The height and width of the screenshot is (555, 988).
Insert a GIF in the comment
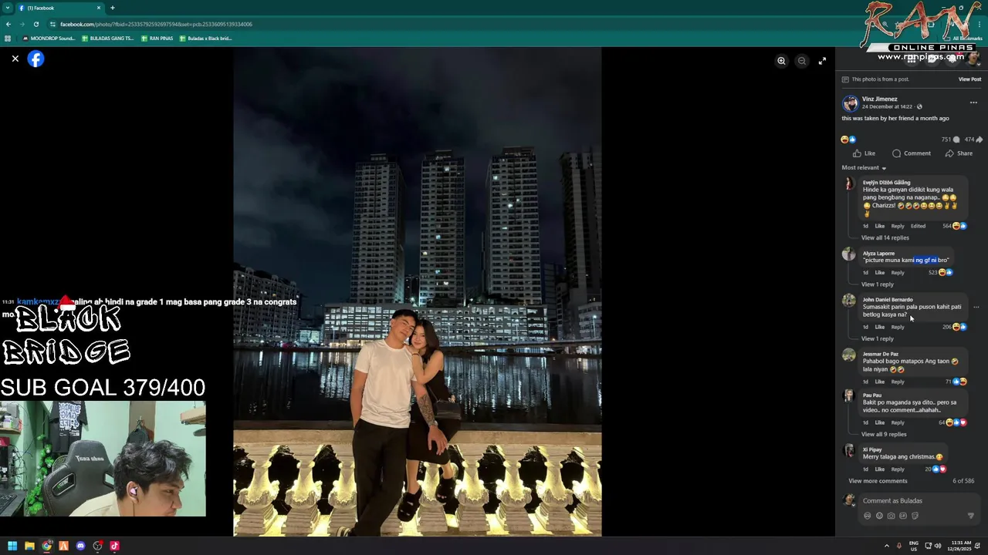click(x=903, y=516)
